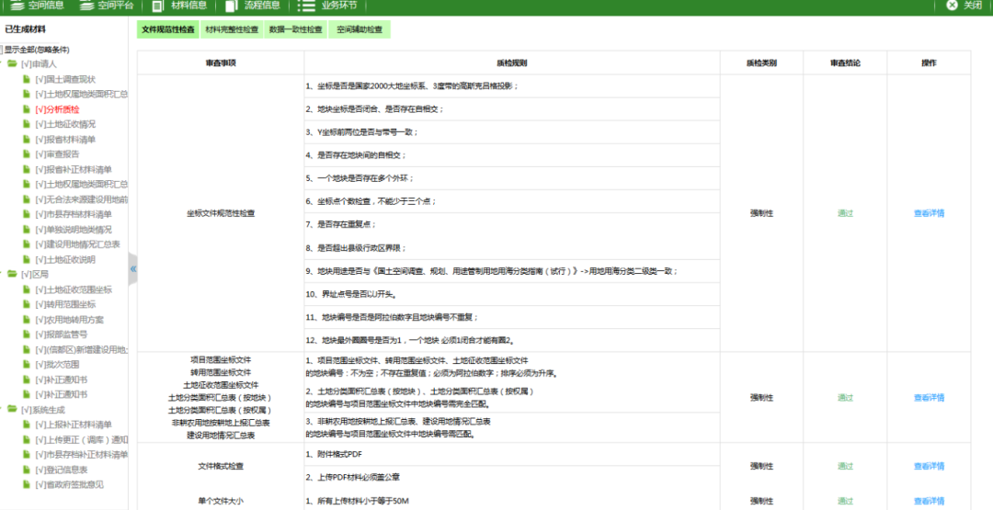Click file icon beside 土地征收情况
The height and width of the screenshot is (510, 993).
point(27,124)
